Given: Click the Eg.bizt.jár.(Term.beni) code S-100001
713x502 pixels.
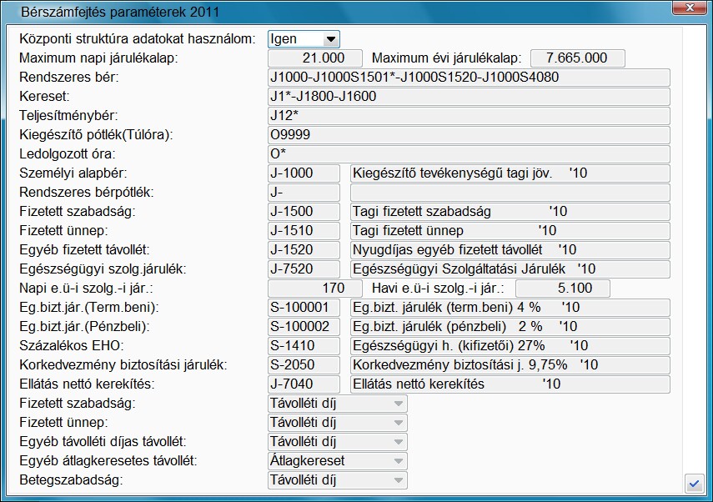Looking at the screenshot, I should [x=304, y=308].
